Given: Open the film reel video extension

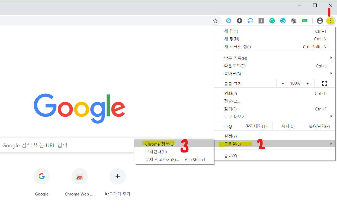Looking at the screenshot, I should 294,21.
